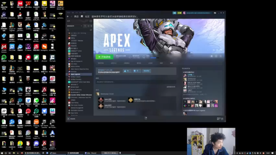Click sort-by-recent clock icon in library
This screenshot has height=155, width=276.
88,26
